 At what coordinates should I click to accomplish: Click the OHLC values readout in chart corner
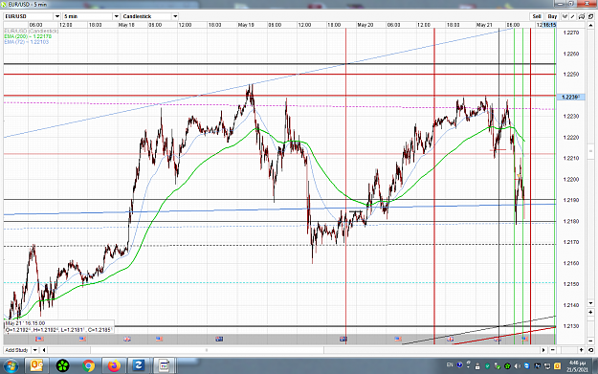[58, 330]
